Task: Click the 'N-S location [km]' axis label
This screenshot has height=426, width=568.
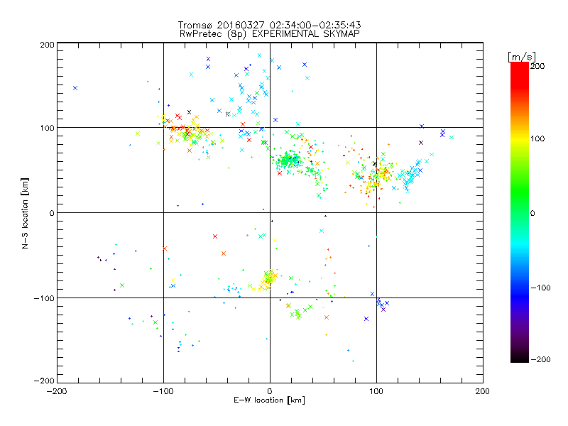Action: click(25, 213)
